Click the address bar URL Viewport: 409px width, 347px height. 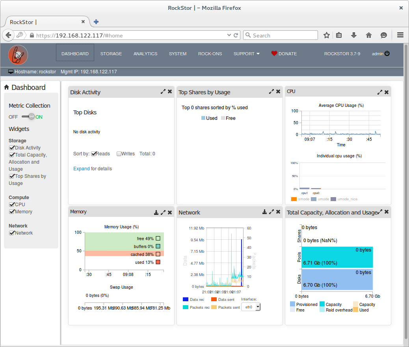pos(79,35)
